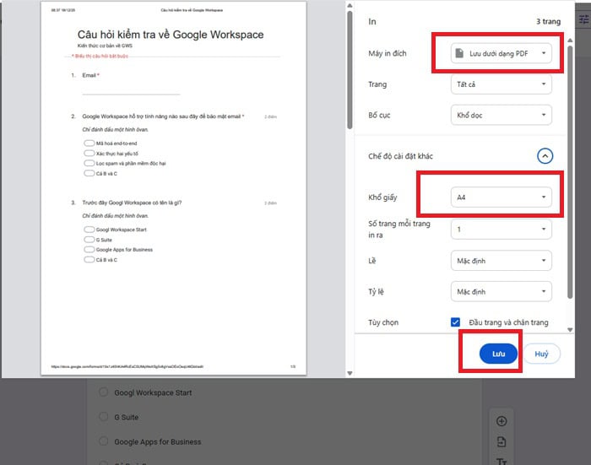This screenshot has height=465, width=591.
Task: Select the 'Googl Workspace Start' radio option
Action: pos(104,392)
